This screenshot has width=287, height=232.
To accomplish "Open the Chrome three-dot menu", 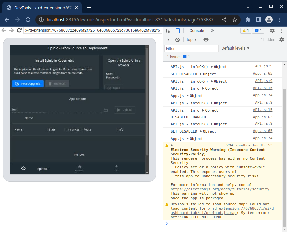I will [x=280, y=20].
